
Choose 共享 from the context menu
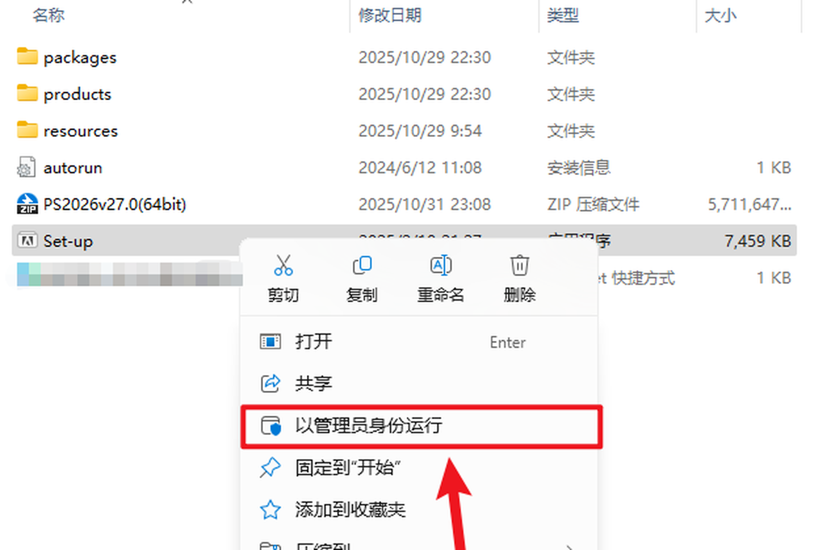pos(419,384)
